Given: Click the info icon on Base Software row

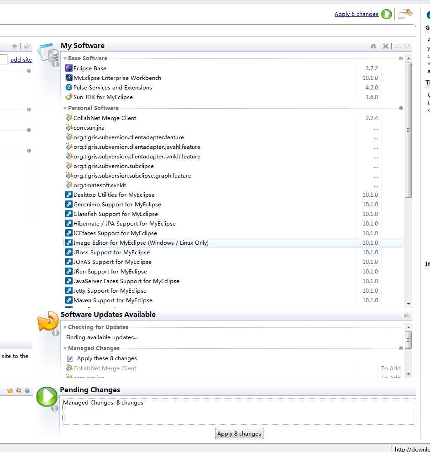Looking at the screenshot, I should 401,58.
